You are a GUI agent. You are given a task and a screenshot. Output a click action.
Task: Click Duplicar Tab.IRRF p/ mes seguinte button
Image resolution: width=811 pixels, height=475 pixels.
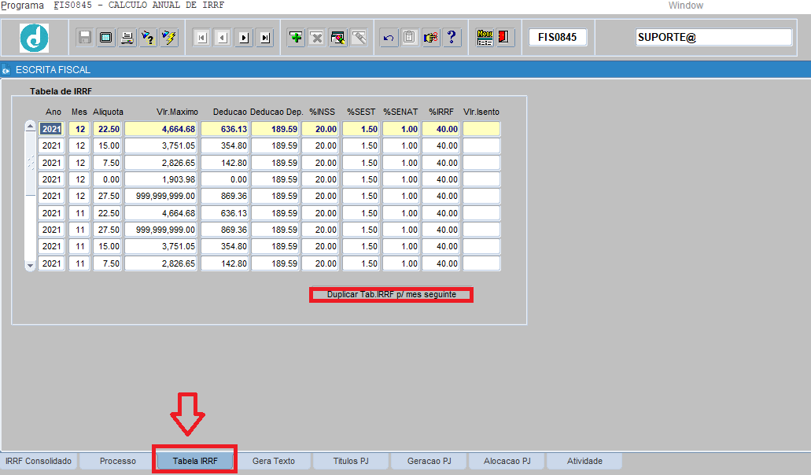click(x=392, y=295)
